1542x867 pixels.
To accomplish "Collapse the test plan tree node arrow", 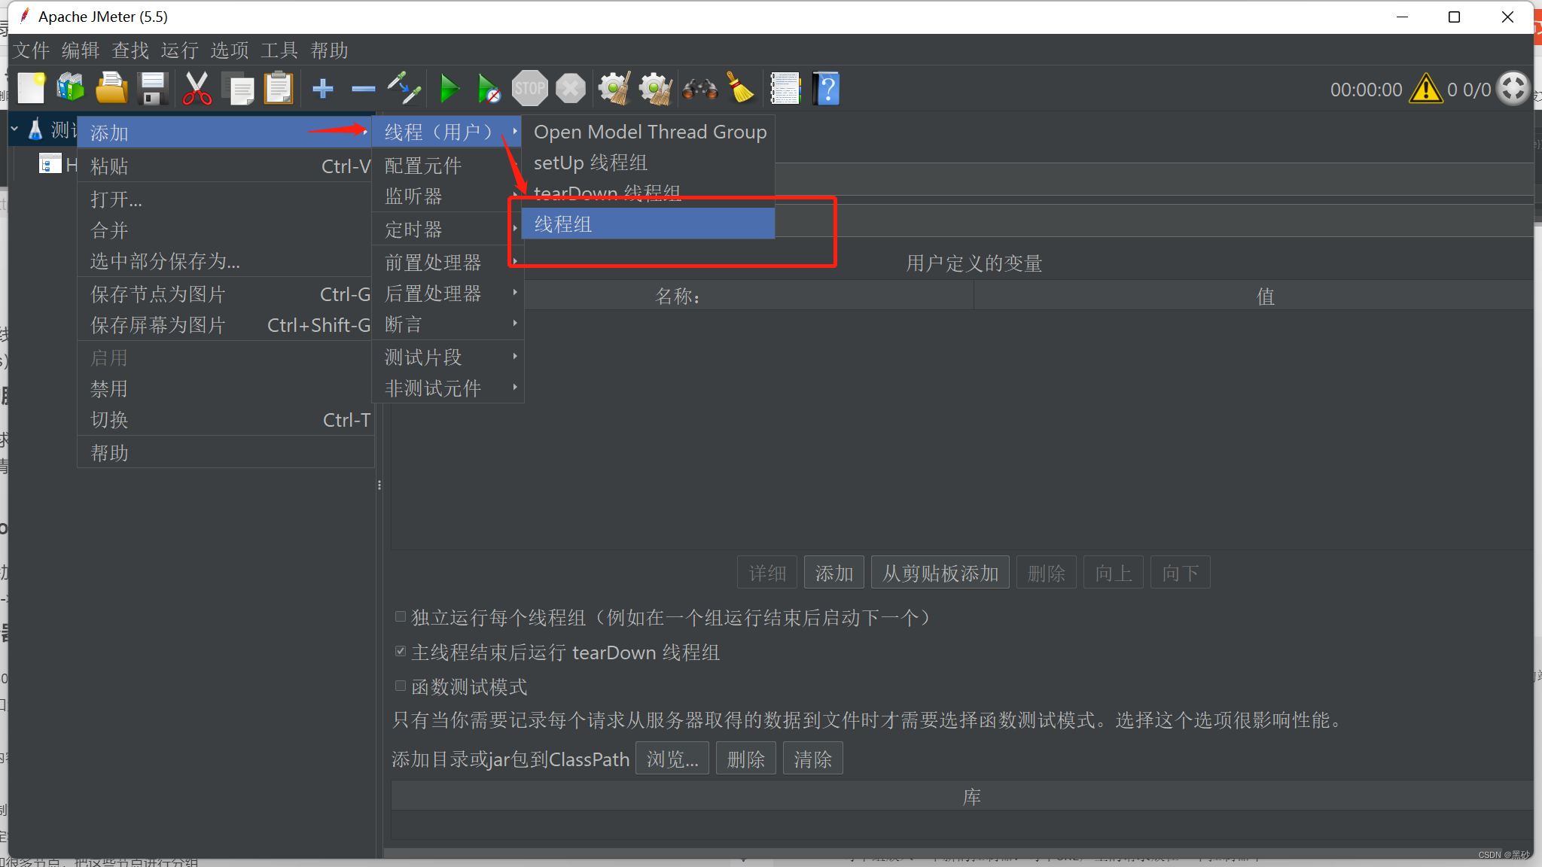I will (x=14, y=129).
